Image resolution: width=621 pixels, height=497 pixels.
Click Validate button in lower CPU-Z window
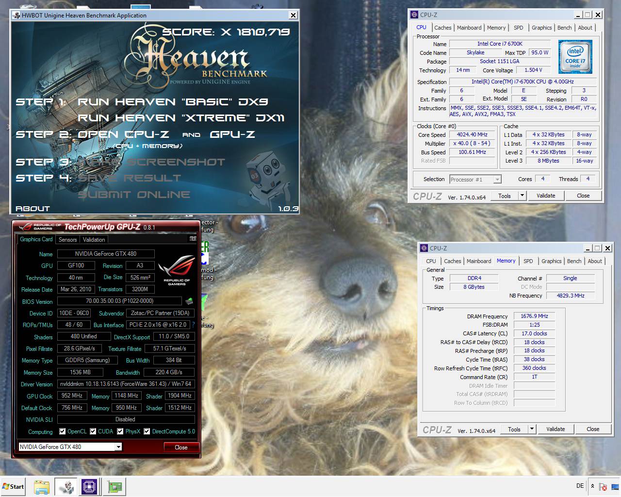(x=556, y=429)
